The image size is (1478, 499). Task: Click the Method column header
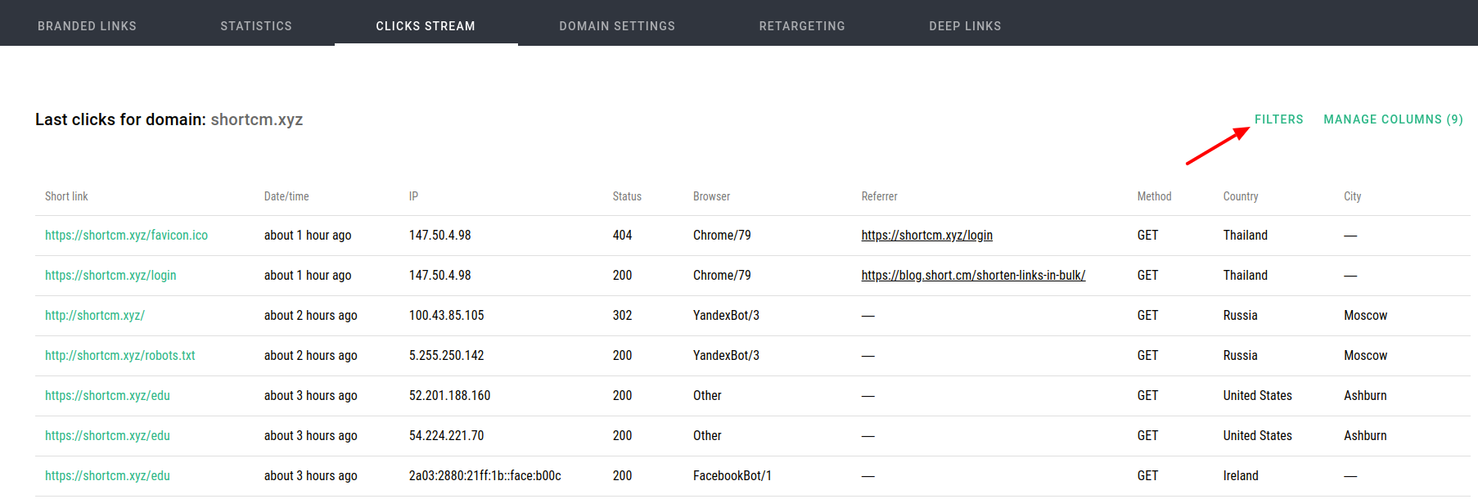click(1154, 196)
